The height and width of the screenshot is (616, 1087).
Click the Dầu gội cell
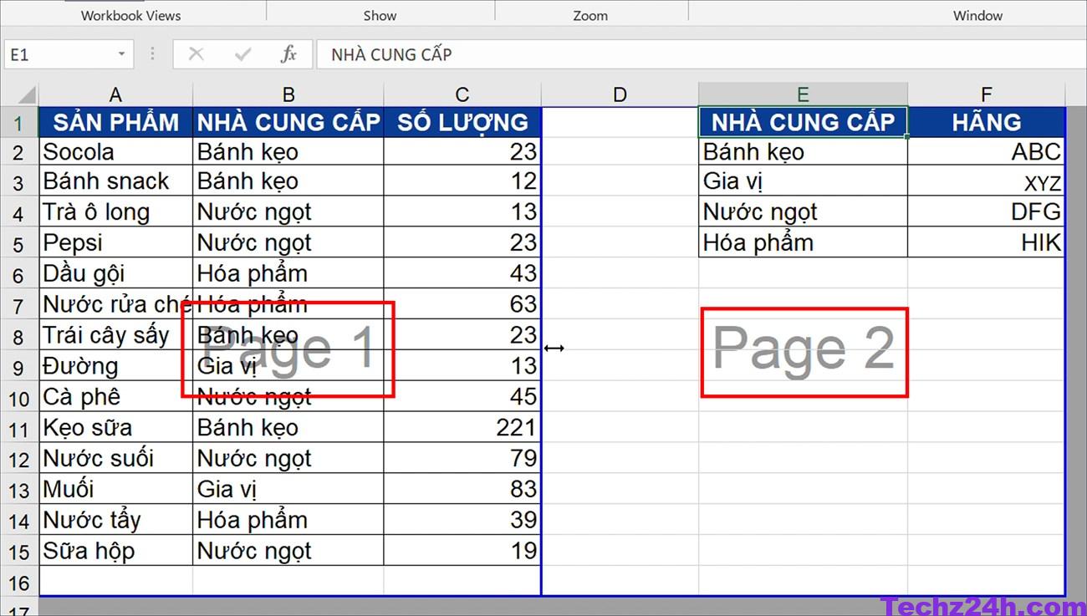(x=115, y=274)
